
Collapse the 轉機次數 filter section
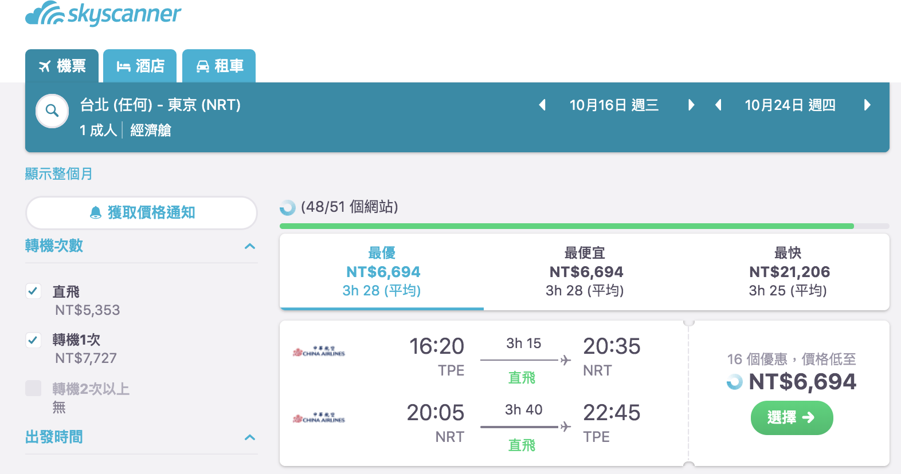(250, 246)
